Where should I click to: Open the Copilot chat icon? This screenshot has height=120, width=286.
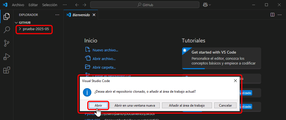(205, 5)
